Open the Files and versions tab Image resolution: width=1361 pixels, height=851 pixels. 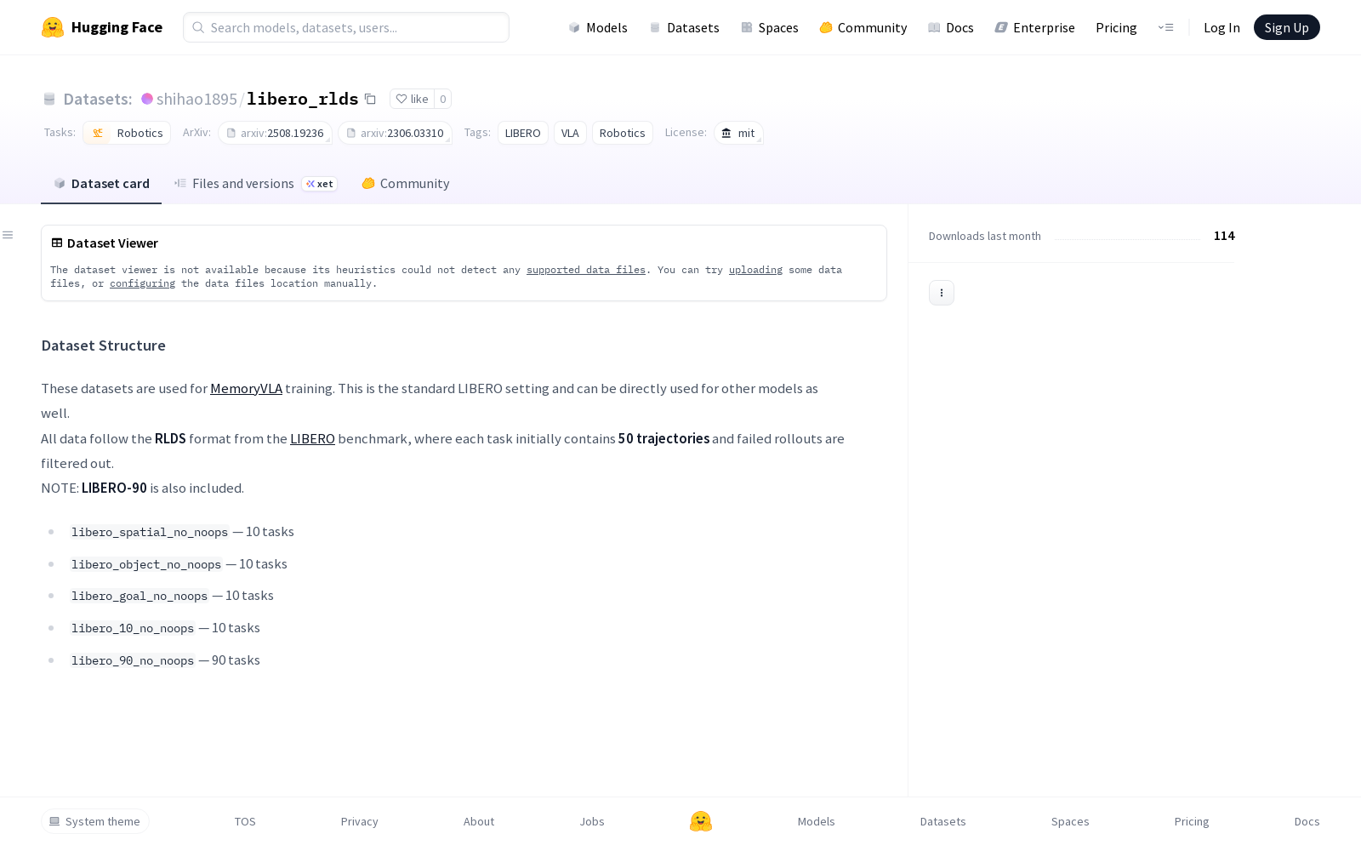(255, 184)
